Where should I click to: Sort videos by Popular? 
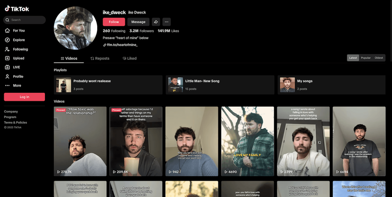point(366,58)
